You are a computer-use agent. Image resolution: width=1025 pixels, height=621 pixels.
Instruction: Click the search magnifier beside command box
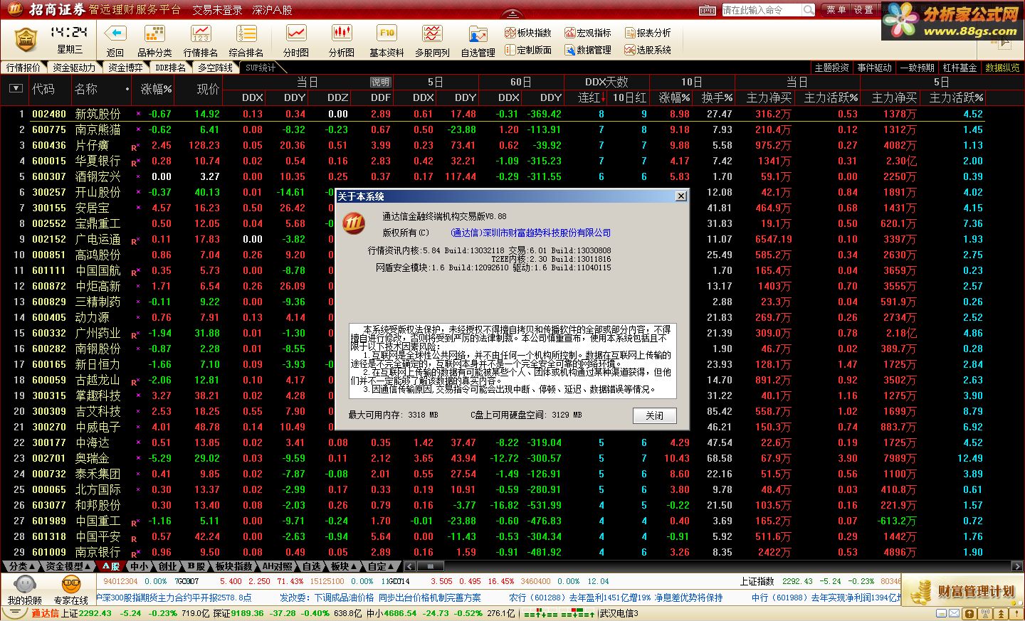pyautogui.click(x=809, y=10)
